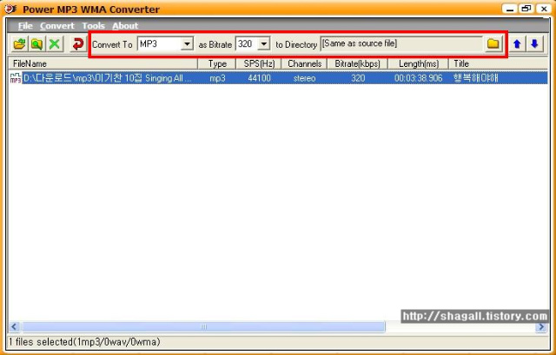Move the file up with blue up arrow
The height and width of the screenshot is (355, 556).
517,44
